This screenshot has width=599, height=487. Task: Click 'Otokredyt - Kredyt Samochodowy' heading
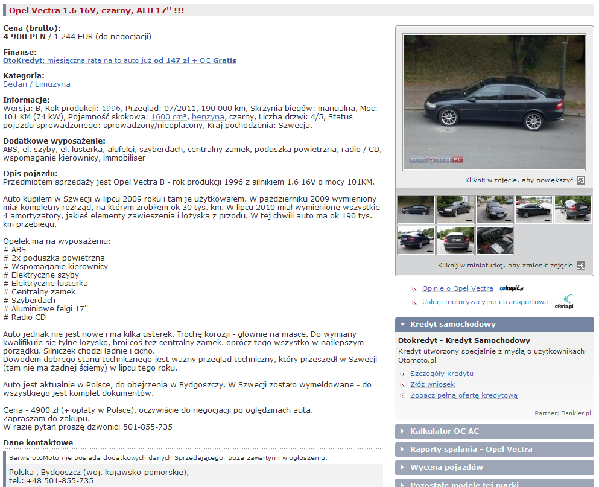coord(464,340)
